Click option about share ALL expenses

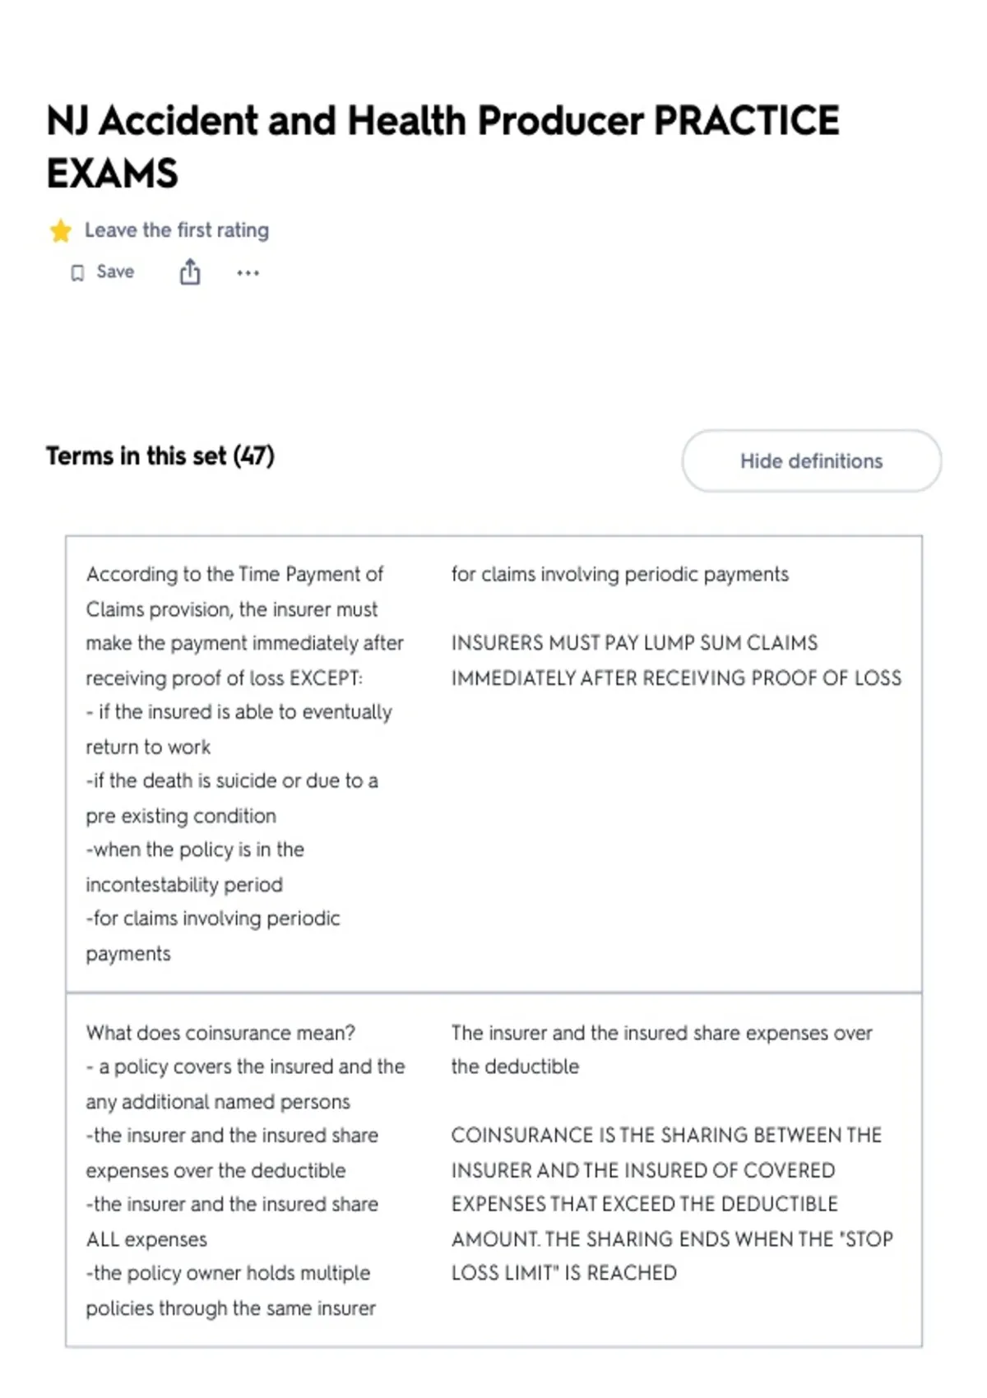[232, 1221]
